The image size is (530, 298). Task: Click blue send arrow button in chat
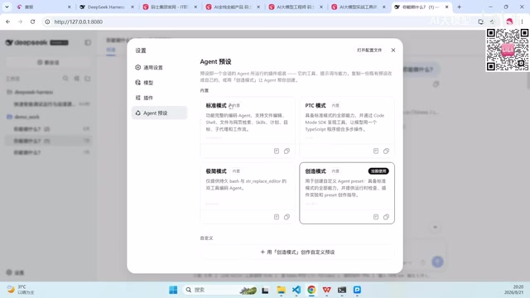(437, 262)
